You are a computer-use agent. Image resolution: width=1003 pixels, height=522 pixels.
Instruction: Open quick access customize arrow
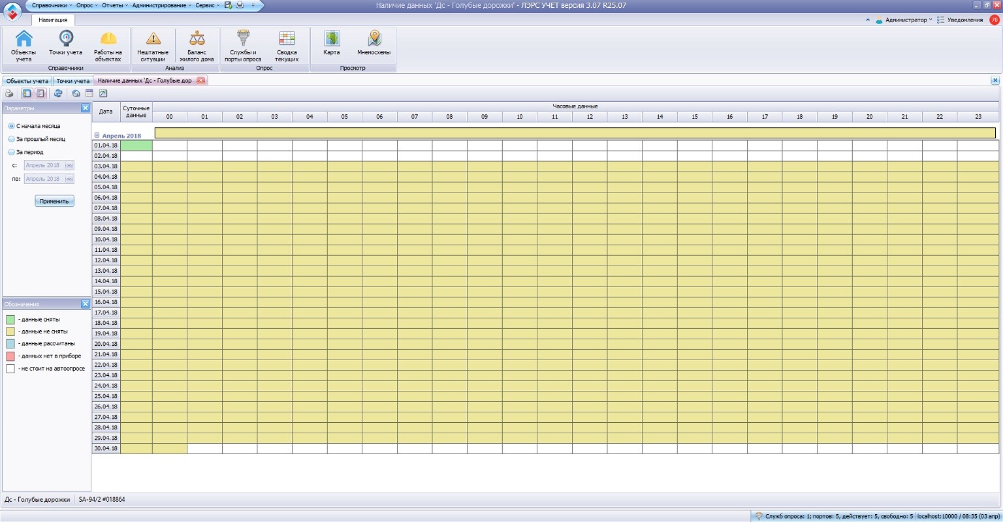253,5
